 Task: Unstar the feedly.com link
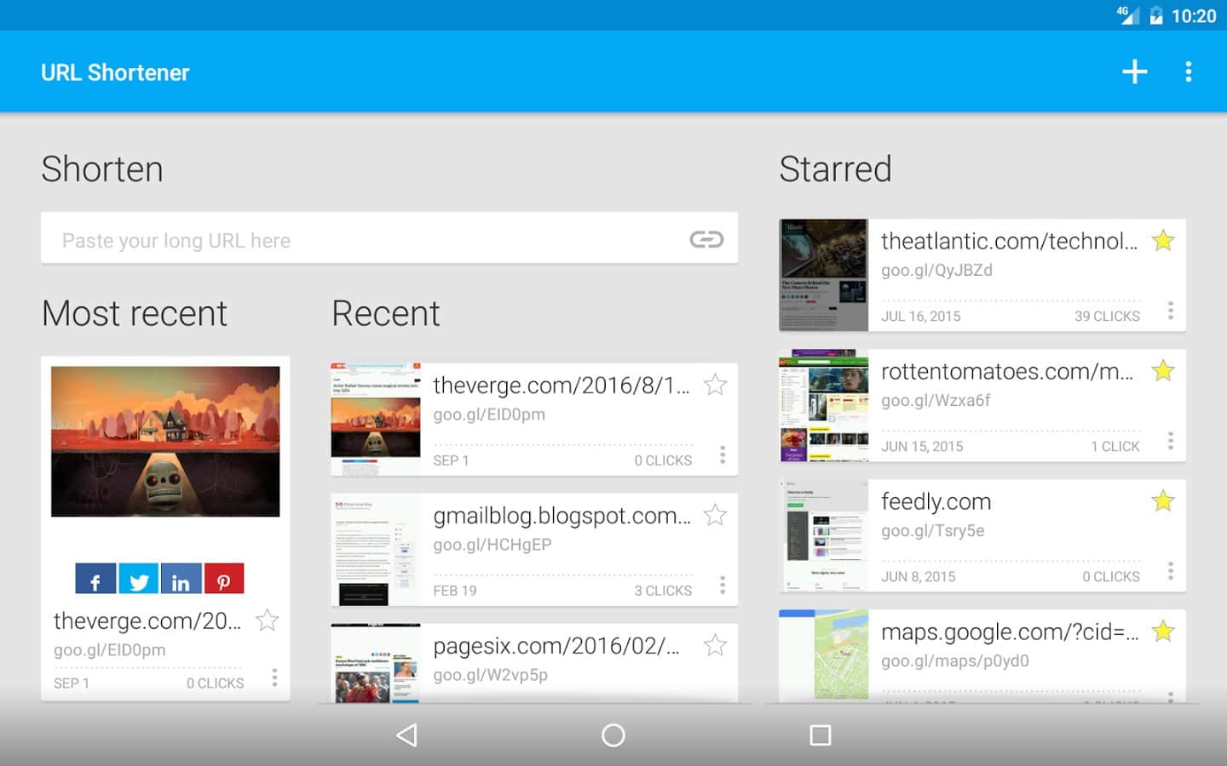click(1163, 501)
